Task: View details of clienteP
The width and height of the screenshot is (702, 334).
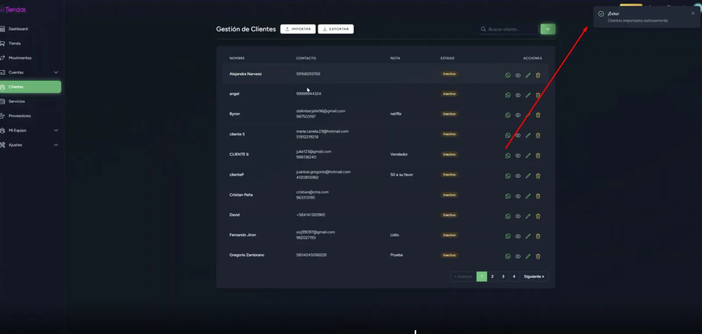Action: pos(518,176)
